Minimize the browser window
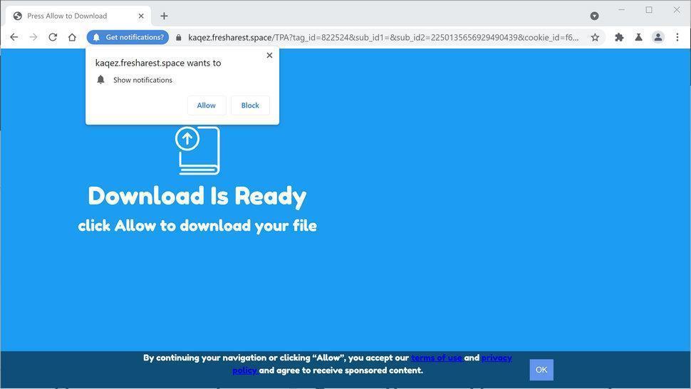This screenshot has height=389, width=691. [621, 10]
